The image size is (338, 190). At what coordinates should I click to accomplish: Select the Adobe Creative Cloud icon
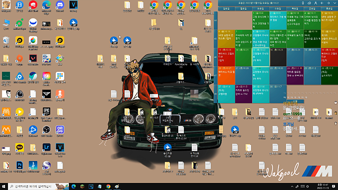coord(46,76)
